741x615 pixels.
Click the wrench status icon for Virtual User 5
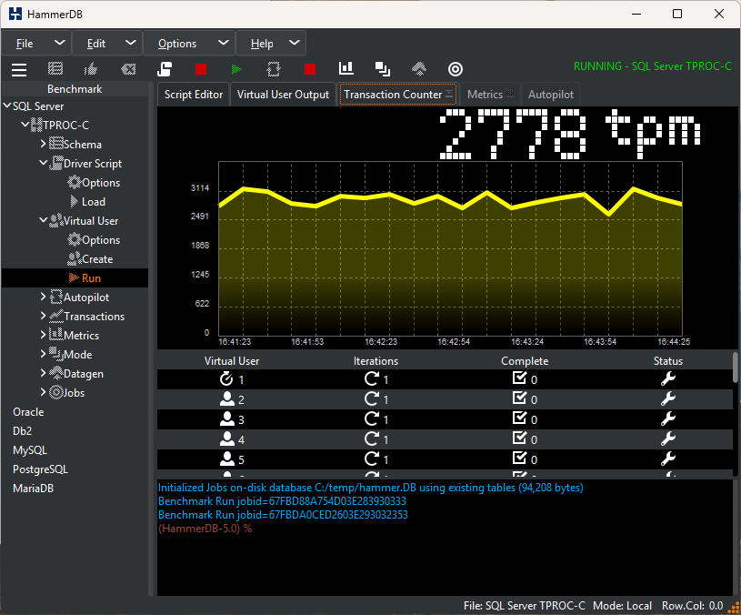667,459
